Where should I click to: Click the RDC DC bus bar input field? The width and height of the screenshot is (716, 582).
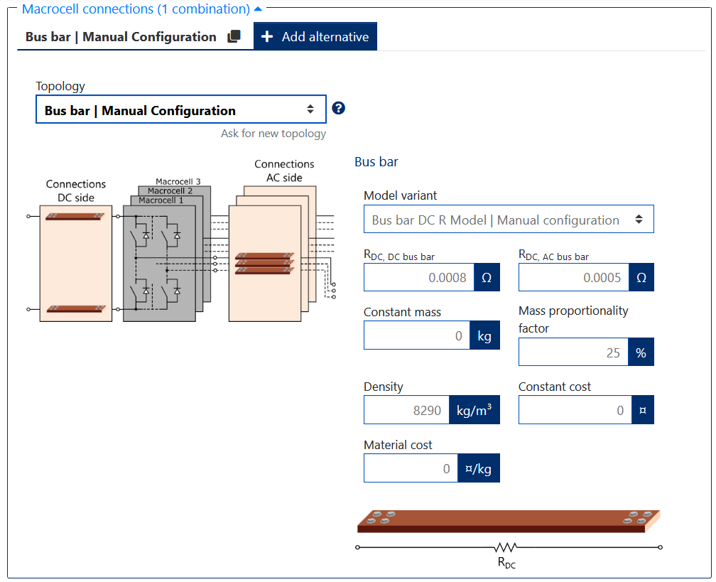click(x=418, y=278)
